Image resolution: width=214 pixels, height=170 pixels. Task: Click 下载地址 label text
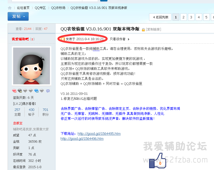pyautogui.click(x=68, y=134)
